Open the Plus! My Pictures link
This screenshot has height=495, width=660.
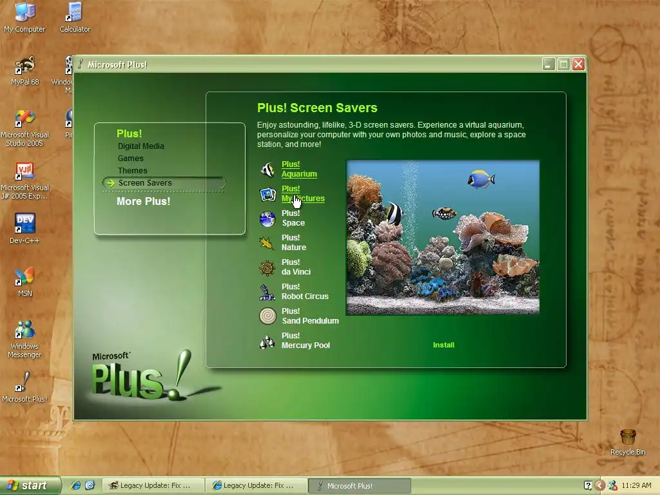[x=303, y=193]
